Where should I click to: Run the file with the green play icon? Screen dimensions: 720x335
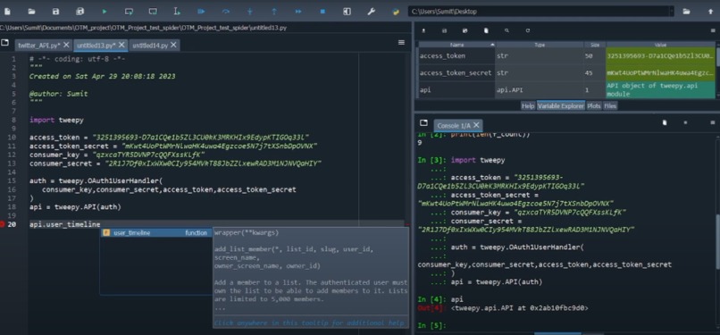tap(105, 11)
